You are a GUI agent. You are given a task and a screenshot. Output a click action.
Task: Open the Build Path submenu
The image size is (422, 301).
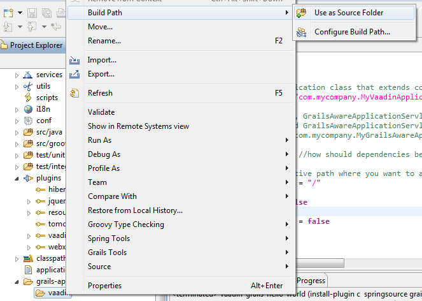tap(181, 13)
